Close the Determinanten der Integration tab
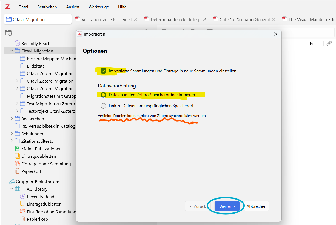The height and width of the screenshot is (225, 336). coord(204,19)
